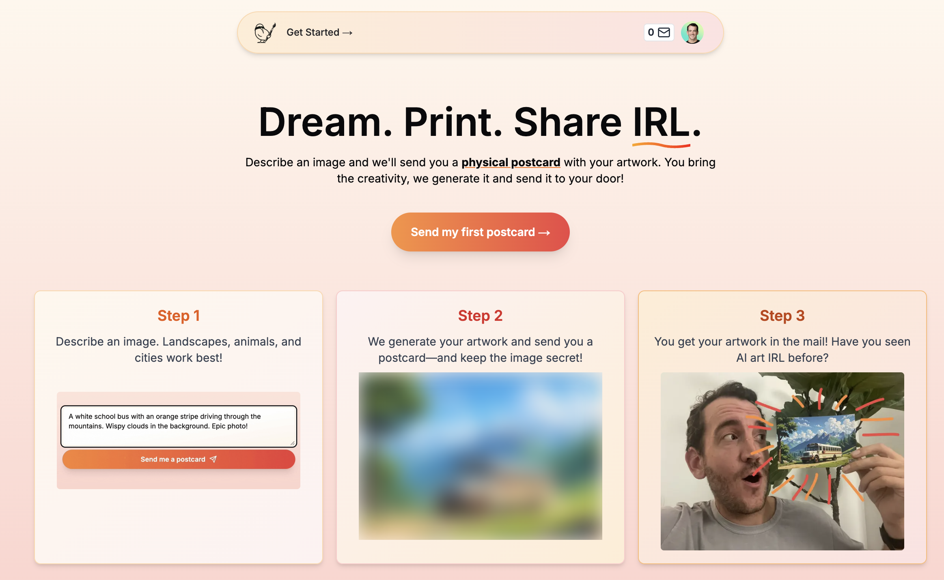Click arrow in Send my first postcard
Viewport: 944px width, 580px height.
pos(544,232)
